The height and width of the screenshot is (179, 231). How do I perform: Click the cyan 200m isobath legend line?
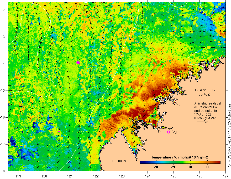coord(113,164)
